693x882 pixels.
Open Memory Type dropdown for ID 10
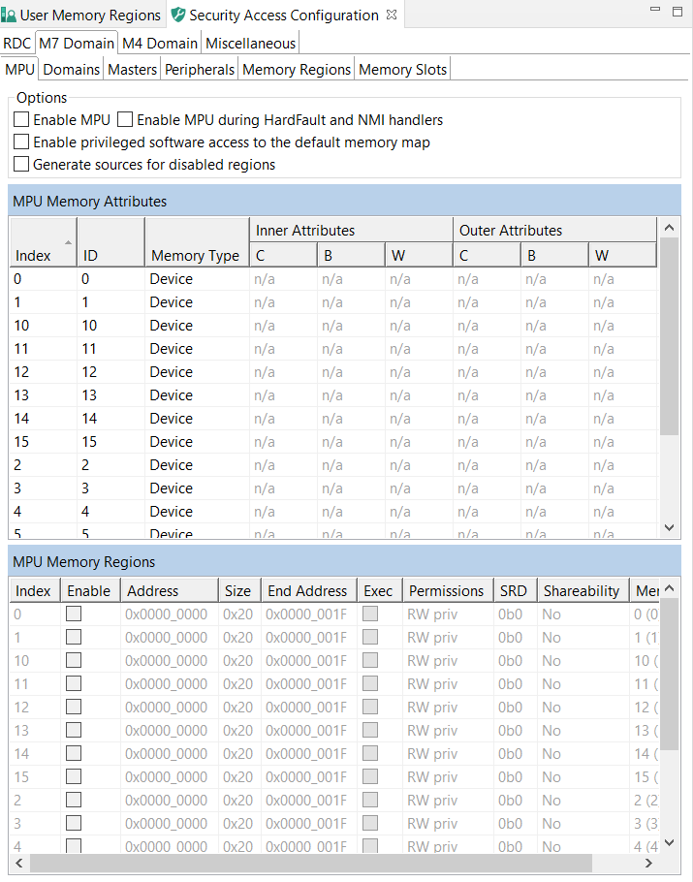pyautogui.click(x=194, y=326)
